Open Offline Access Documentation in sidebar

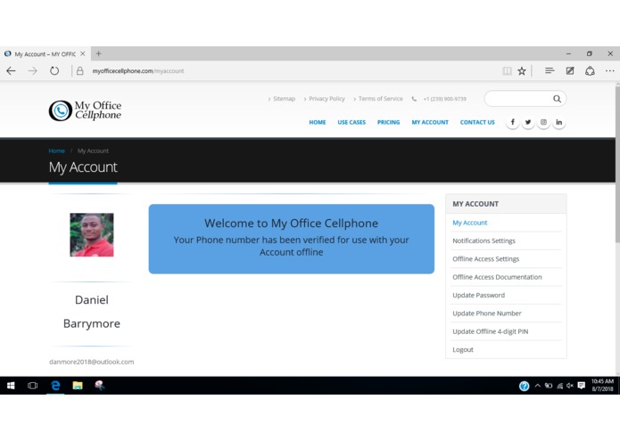click(x=497, y=277)
